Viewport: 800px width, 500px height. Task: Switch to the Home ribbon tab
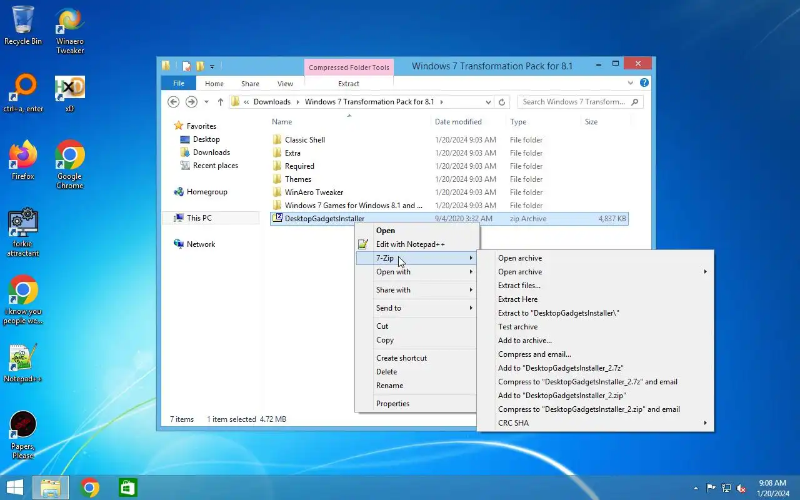(x=214, y=84)
